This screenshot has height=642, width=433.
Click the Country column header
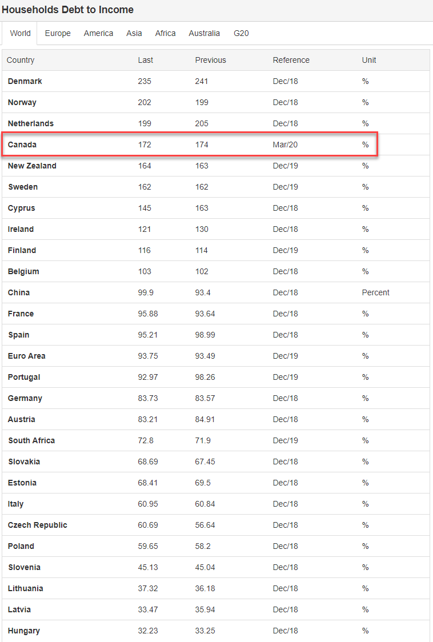[x=21, y=60]
